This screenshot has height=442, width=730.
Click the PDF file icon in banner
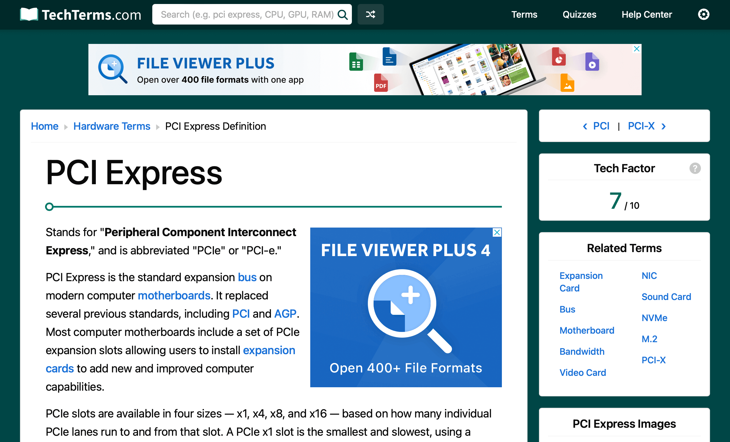[381, 83]
